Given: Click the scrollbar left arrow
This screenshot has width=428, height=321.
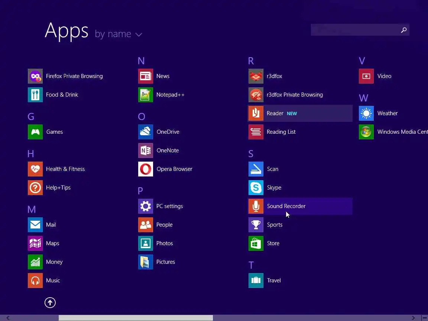Looking at the screenshot, I should pos(8,318).
